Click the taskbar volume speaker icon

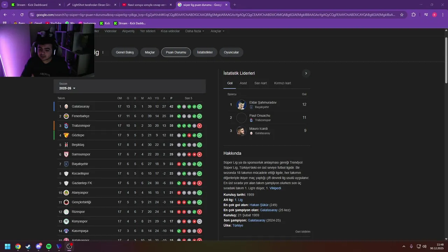(425, 246)
